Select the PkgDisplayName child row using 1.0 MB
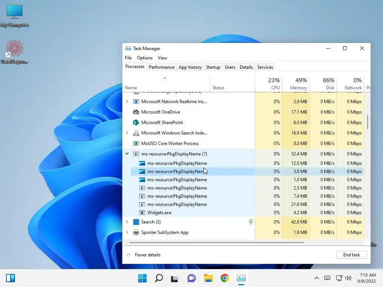Image resolution: width=383 pixels, height=287 pixels. click(248, 180)
